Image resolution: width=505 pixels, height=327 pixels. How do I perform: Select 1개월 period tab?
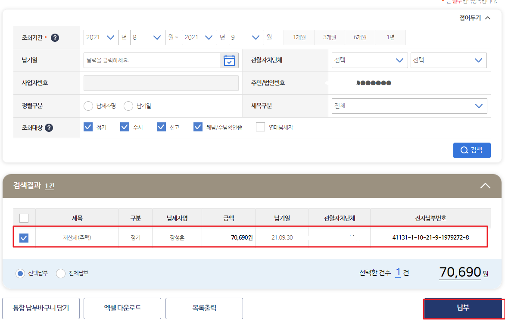point(299,37)
